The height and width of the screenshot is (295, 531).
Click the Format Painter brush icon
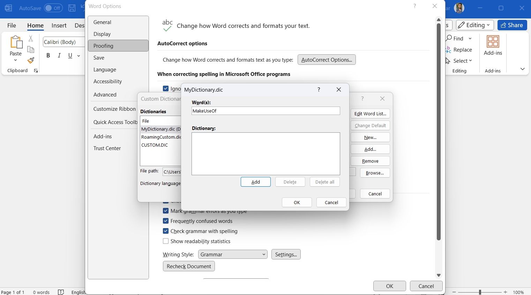[x=31, y=60]
